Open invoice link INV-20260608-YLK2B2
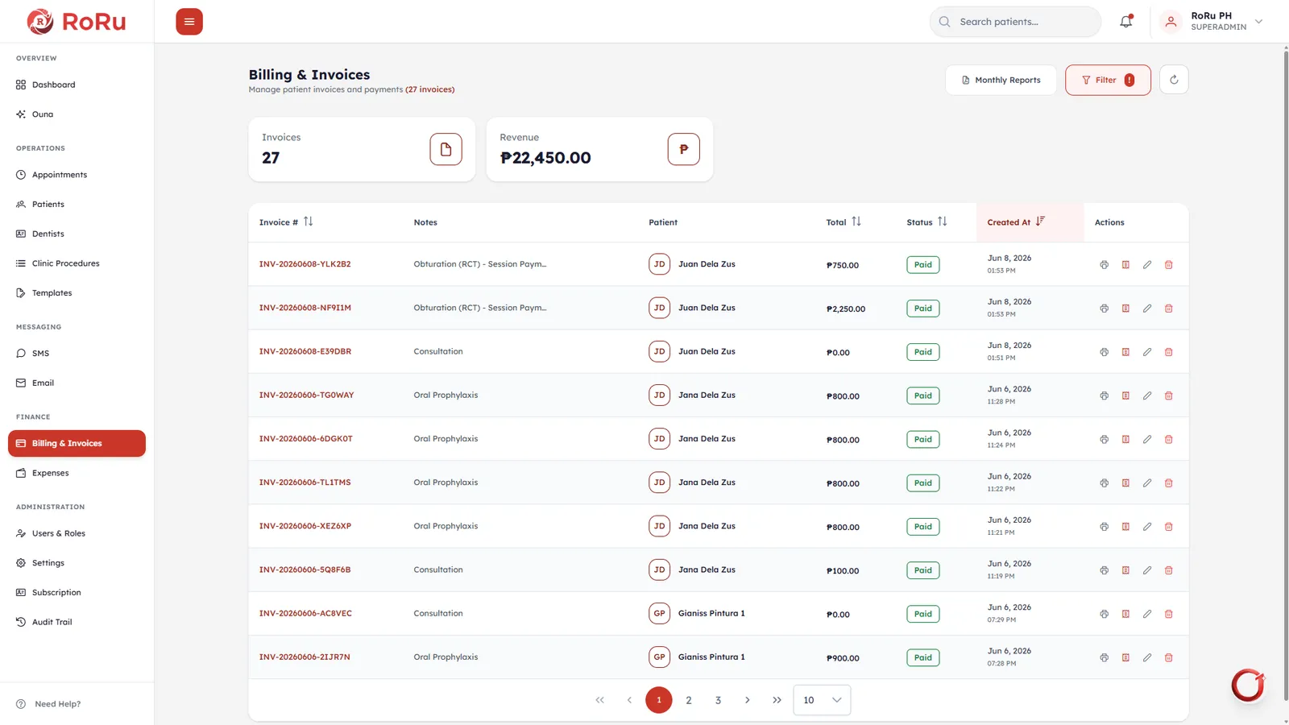 [305, 264]
